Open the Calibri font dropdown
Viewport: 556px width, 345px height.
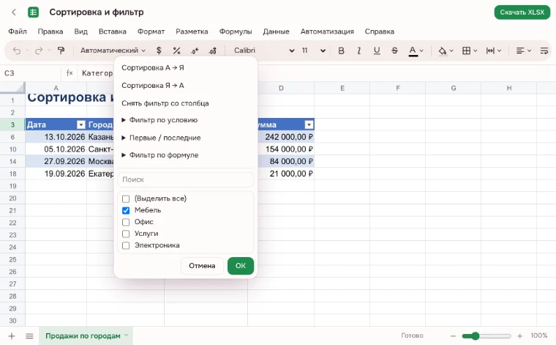[264, 51]
